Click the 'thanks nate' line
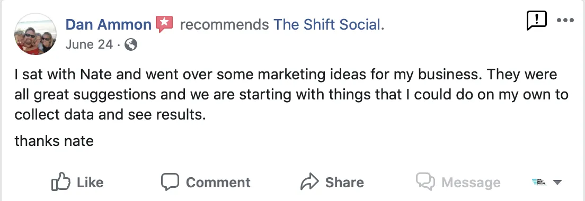The height and width of the screenshot is (201, 585). click(x=54, y=141)
